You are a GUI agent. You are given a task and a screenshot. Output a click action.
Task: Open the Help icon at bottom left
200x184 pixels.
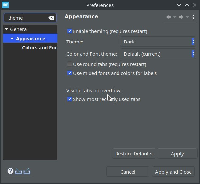pos(10,171)
